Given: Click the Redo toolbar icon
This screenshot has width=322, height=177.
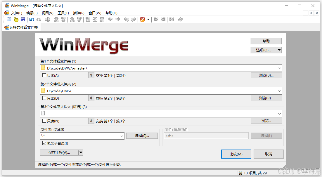Looking at the screenshot, I should (x=39, y=20).
